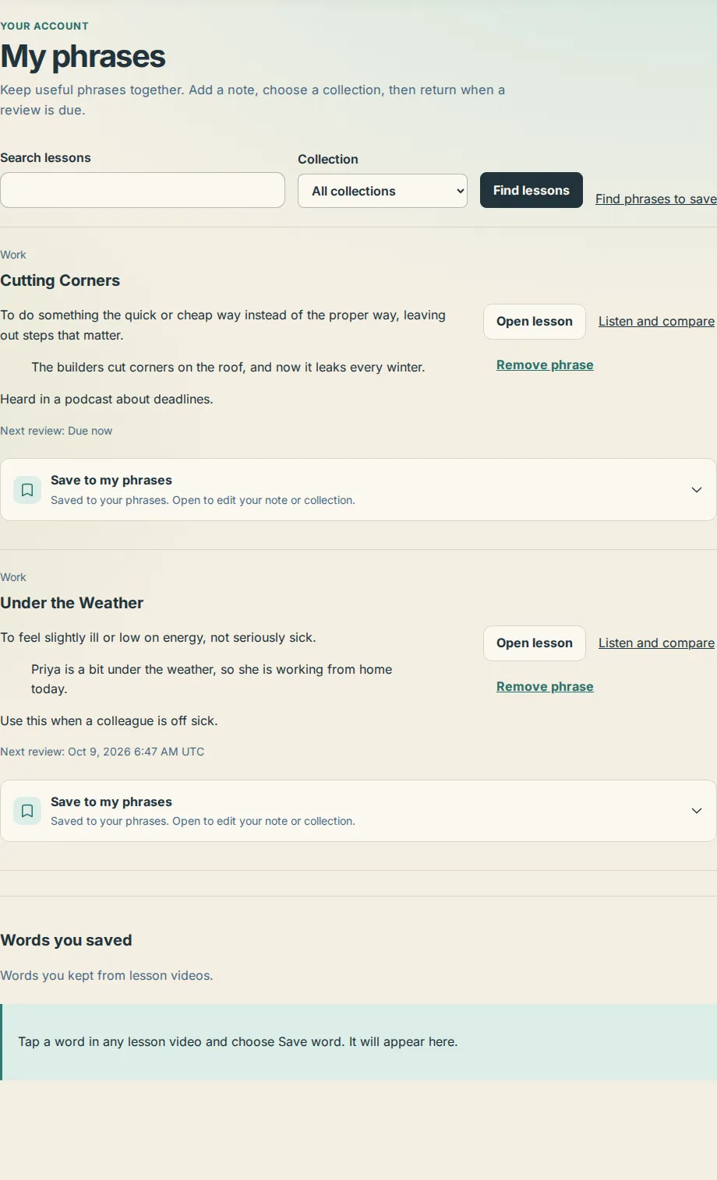Click the builders cut corners example sentence
717x1180 pixels.
(228, 367)
